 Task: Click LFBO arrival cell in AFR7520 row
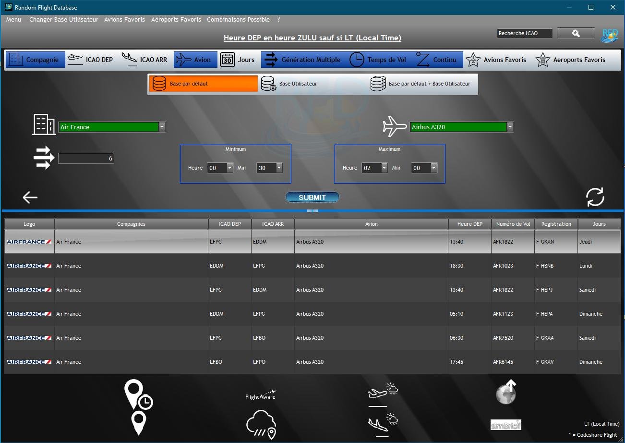pyautogui.click(x=273, y=338)
